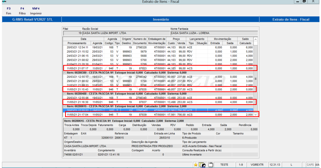Click Congelamento value 02/01/21 13:41:16
The image size is (321, 168).
tap(109, 154)
